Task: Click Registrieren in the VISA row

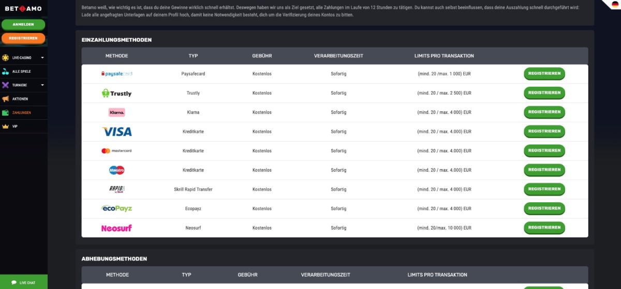Action: [544, 131]
